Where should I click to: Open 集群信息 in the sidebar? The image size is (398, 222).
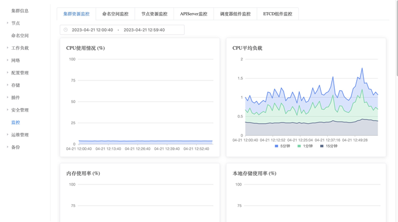[20, 11]
